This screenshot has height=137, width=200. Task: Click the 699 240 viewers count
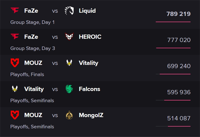point(179,66)
